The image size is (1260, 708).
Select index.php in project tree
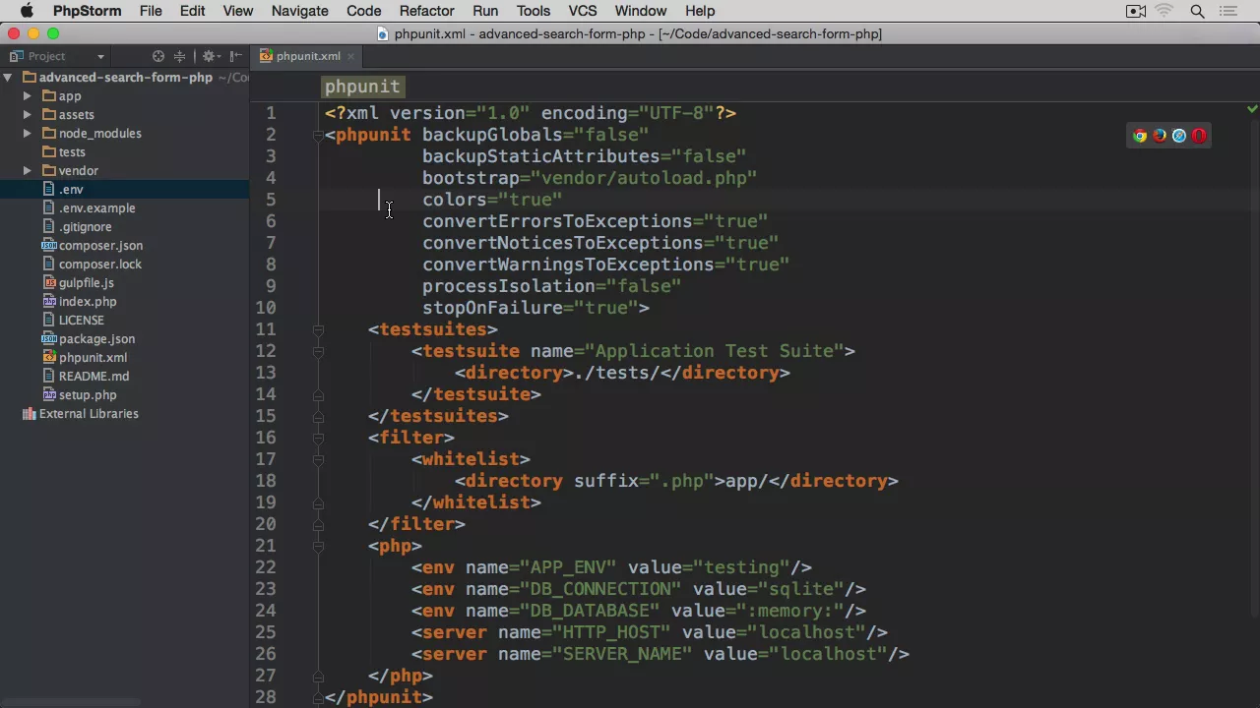[x=79, y=302]
